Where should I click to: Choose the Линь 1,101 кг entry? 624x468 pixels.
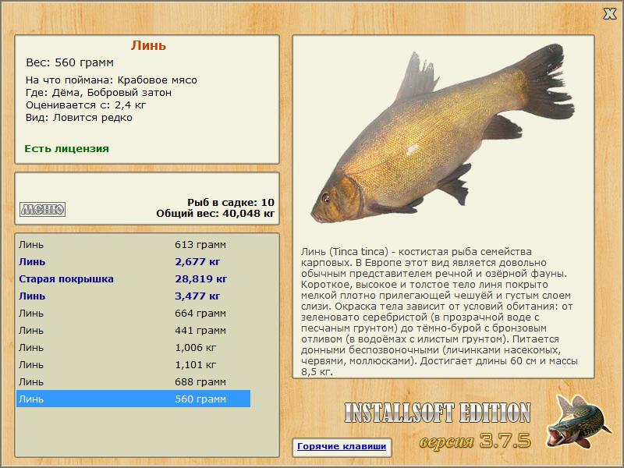133,364
